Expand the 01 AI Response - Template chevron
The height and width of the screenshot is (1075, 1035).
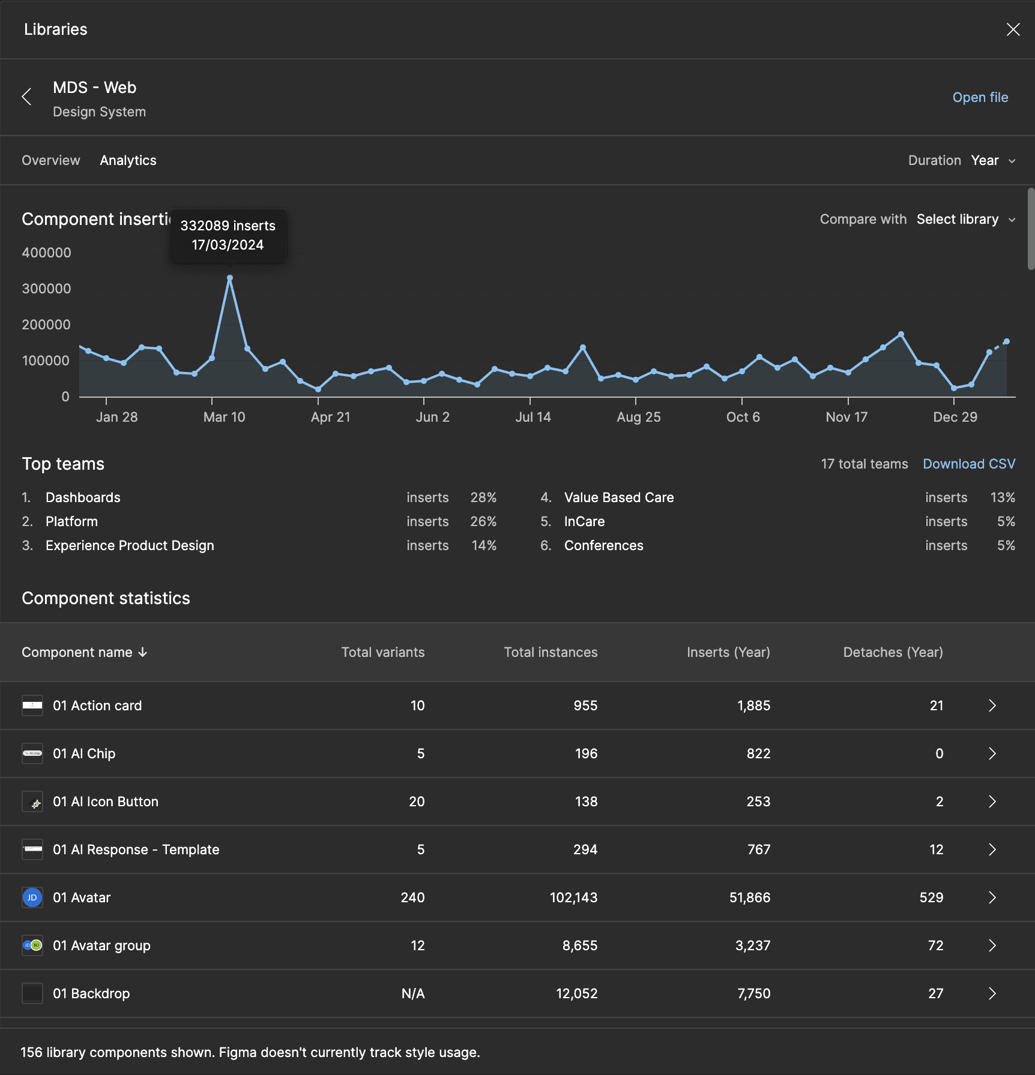pos(992,849)
